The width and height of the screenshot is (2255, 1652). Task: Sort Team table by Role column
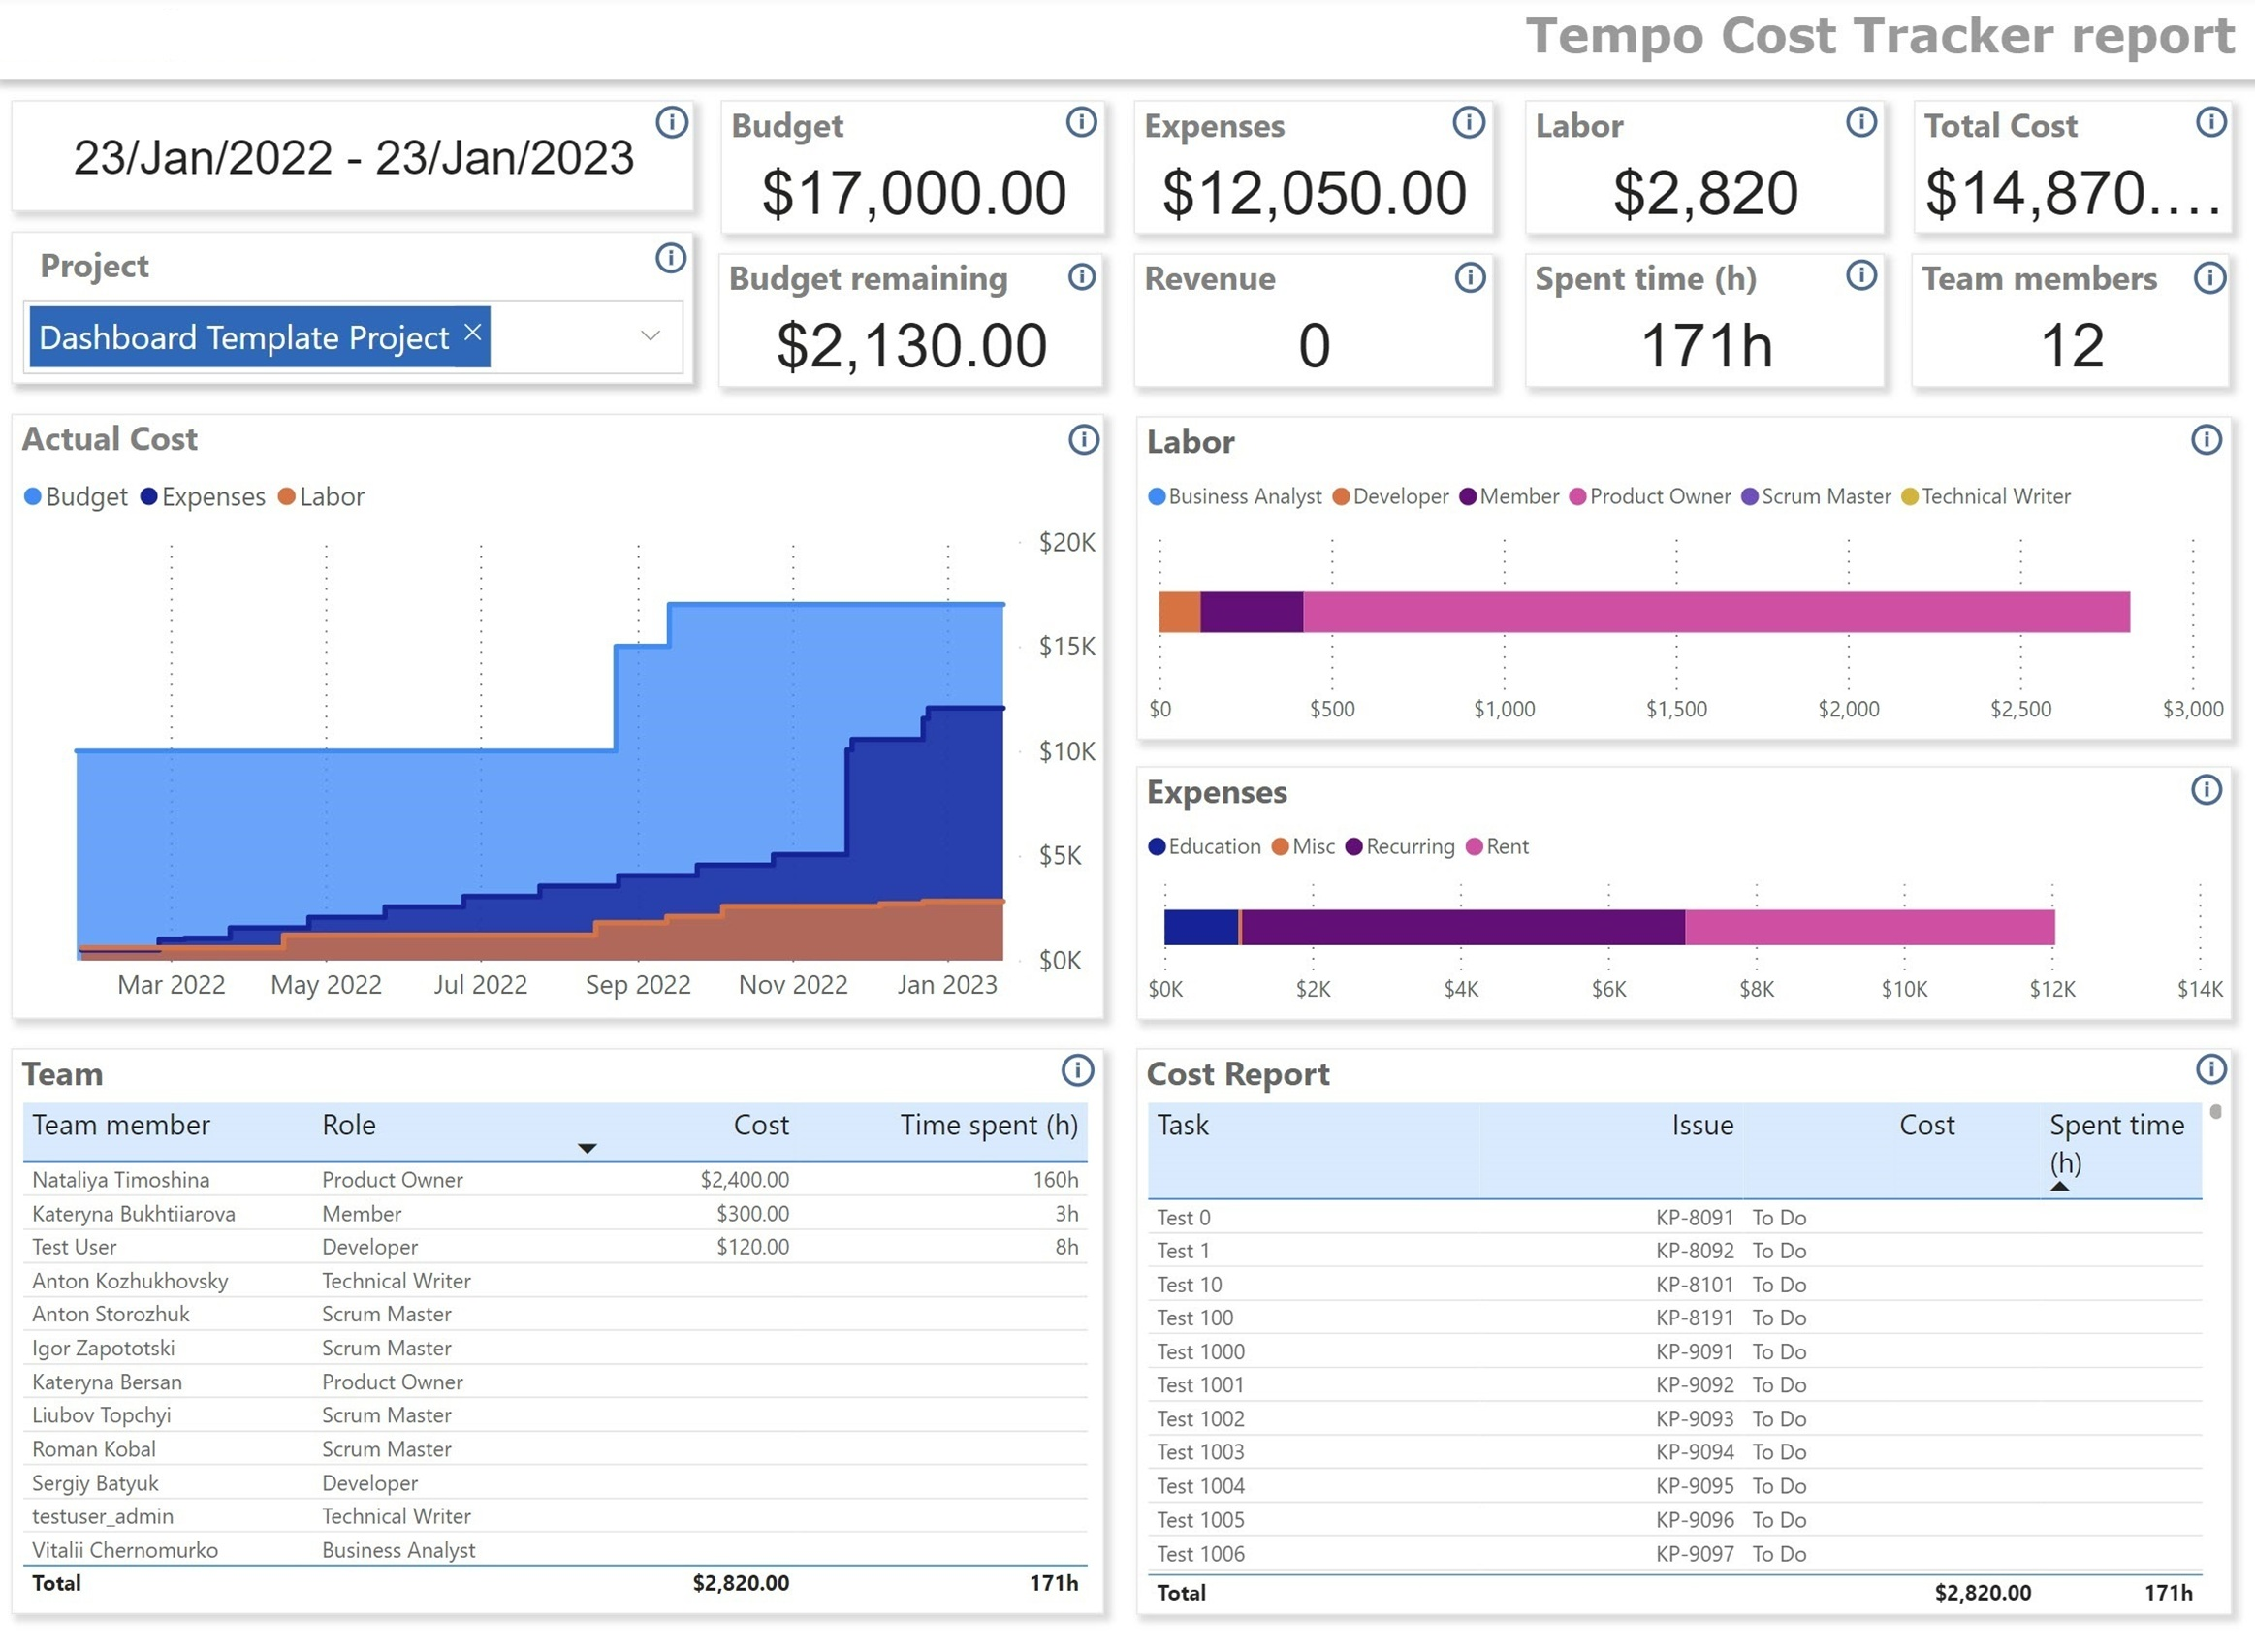pos(349,1125)
